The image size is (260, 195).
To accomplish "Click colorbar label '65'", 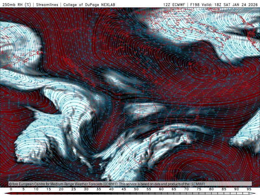I will (x=174, y=189).
